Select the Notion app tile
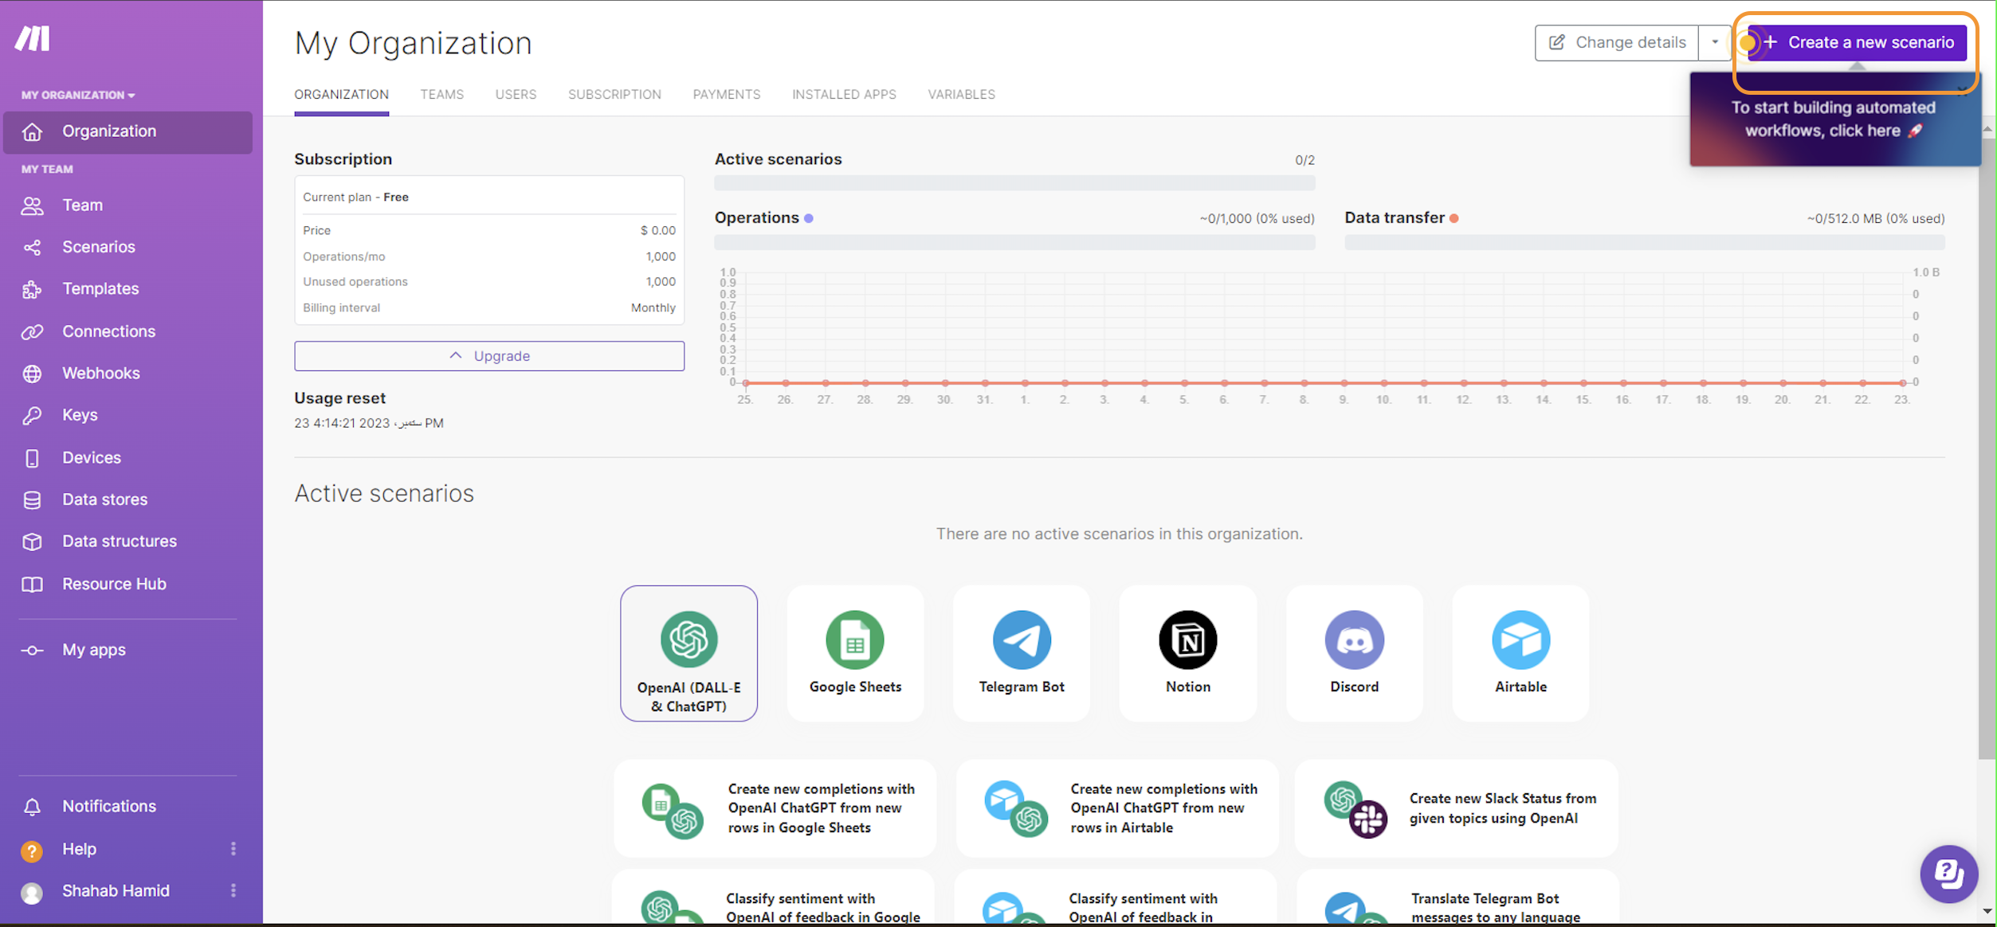1997x927 pixels. click(x=1187, y=653)
